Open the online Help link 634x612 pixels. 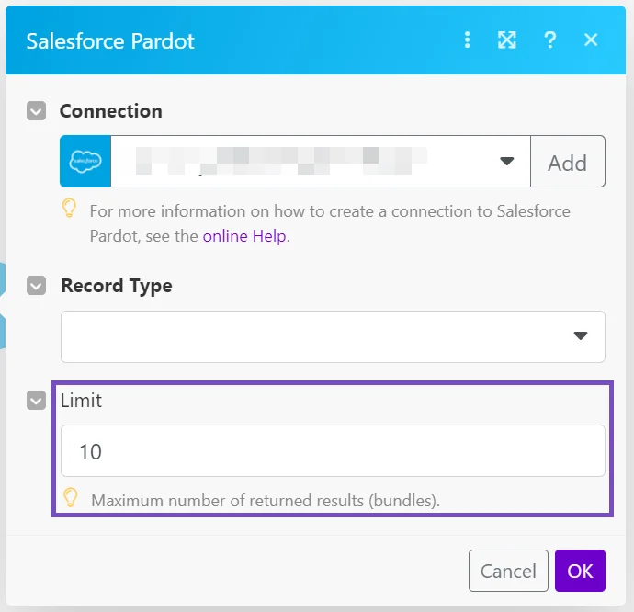coord(244,236)
